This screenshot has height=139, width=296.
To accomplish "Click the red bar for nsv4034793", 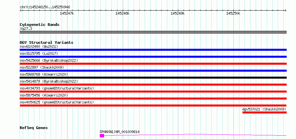I will [x=153, y=92].
